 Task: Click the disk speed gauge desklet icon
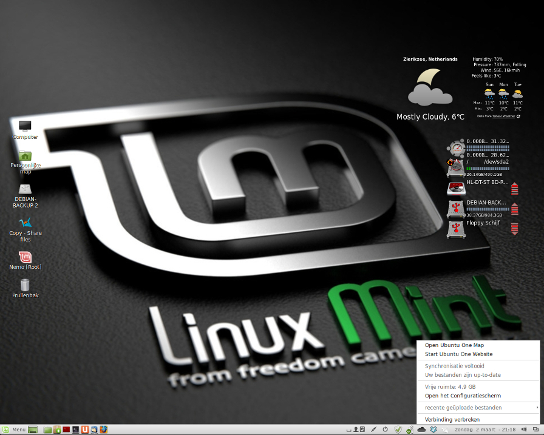coord(455,148)
